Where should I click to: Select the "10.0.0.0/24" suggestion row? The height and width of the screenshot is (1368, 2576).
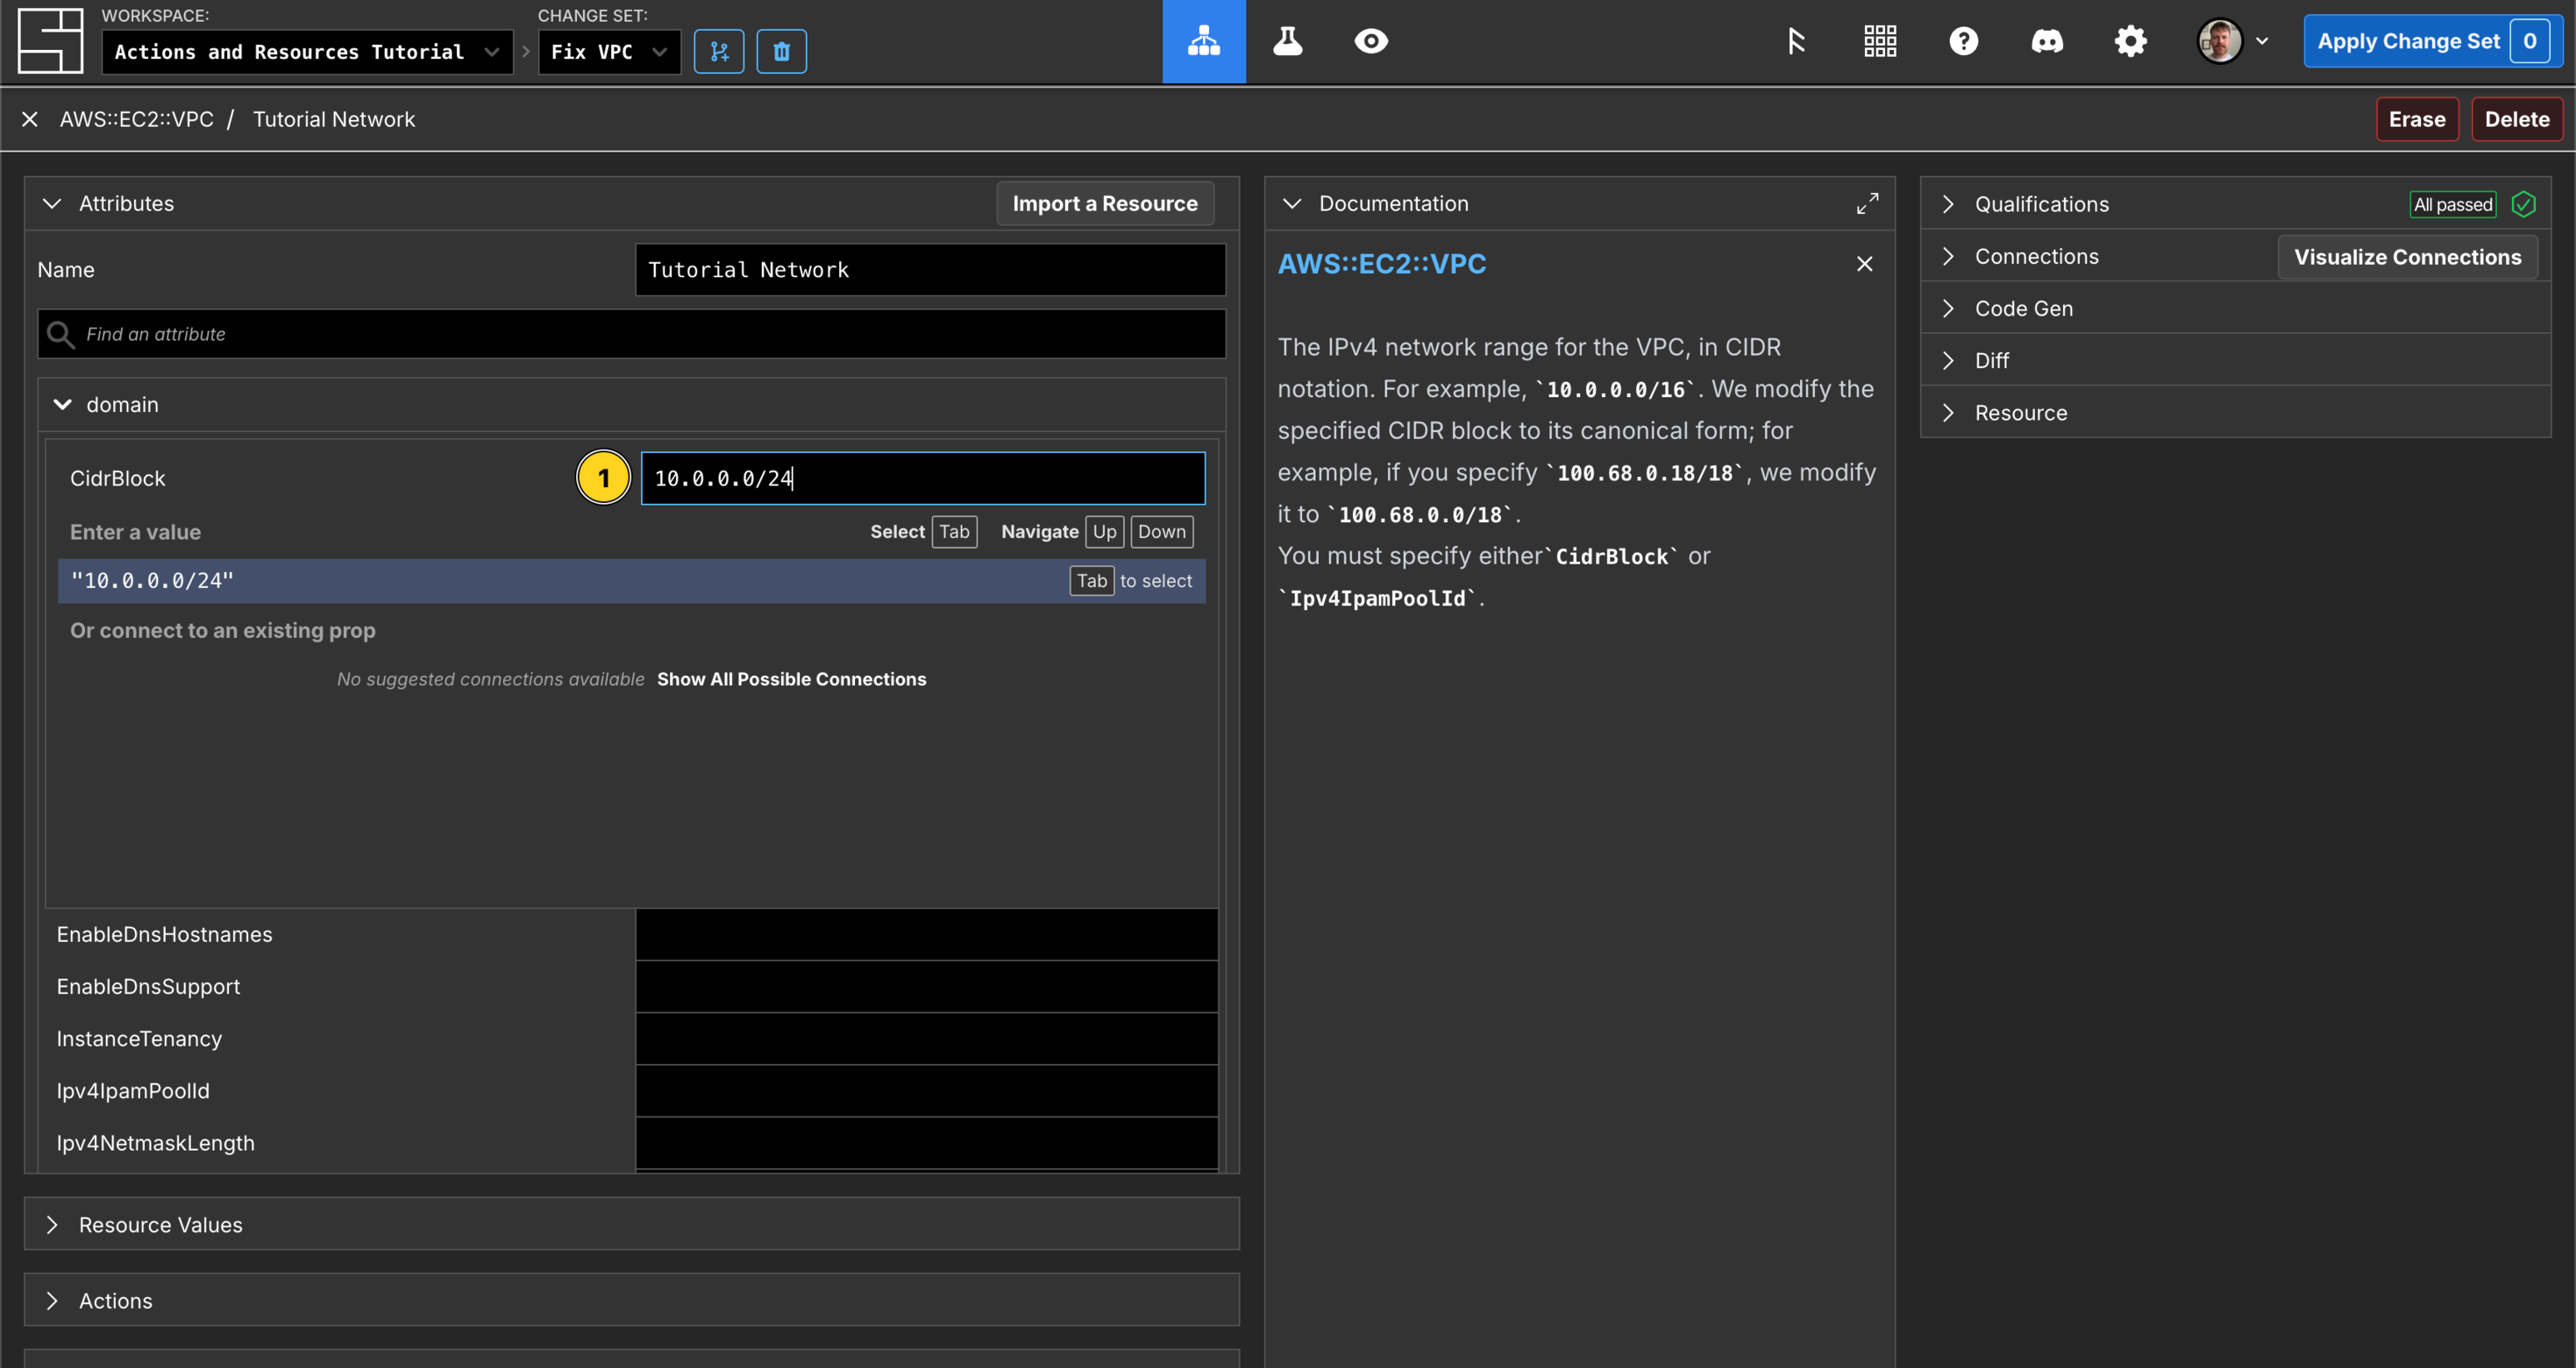[x=632, y=580]
